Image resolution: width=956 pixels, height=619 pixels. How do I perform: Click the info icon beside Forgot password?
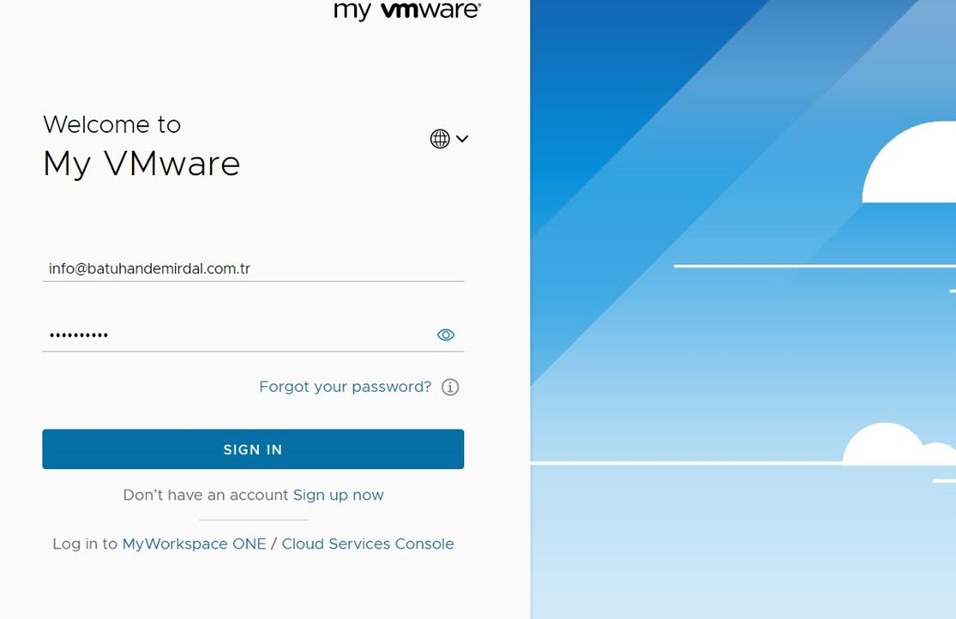[450, 388]
